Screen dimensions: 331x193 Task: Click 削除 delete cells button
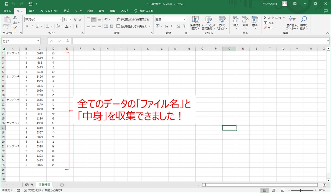point(245,23)
